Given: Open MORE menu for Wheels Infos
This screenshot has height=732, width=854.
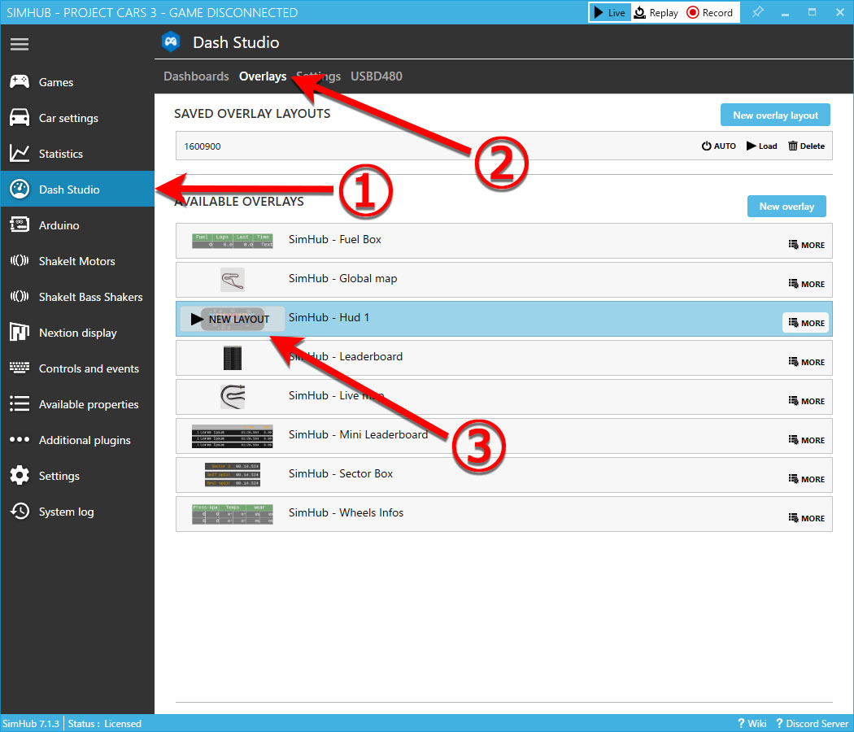Looking at the screenshot, I should [806, 518].
